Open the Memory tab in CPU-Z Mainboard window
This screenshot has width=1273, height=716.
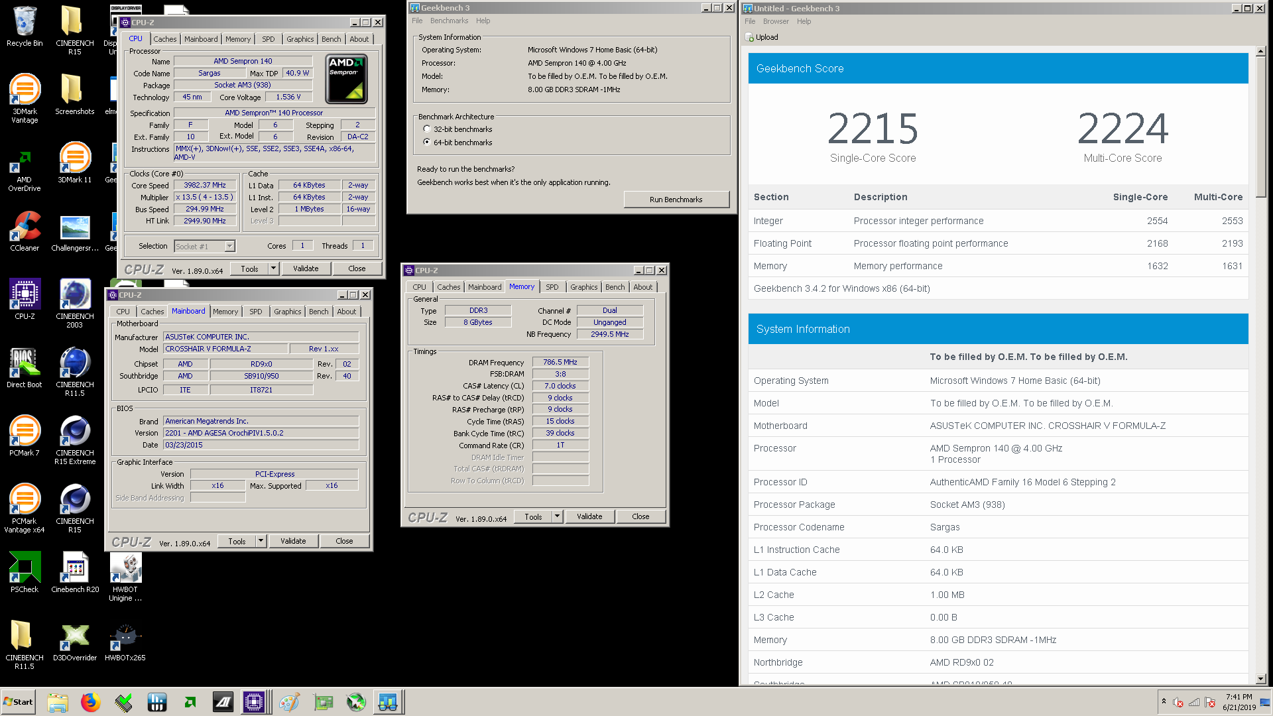point(225,312)
